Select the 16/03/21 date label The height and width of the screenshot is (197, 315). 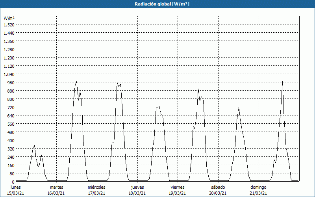click(56, 193)
